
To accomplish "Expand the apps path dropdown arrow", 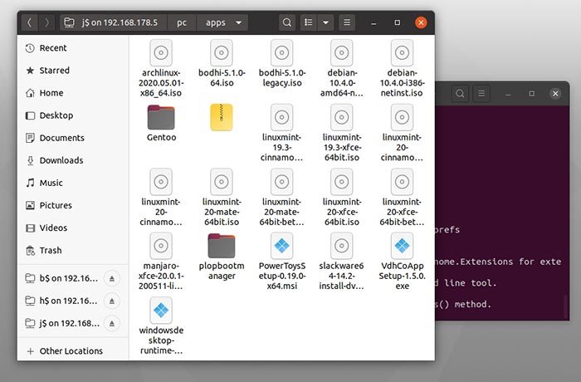I will [239, 22].
